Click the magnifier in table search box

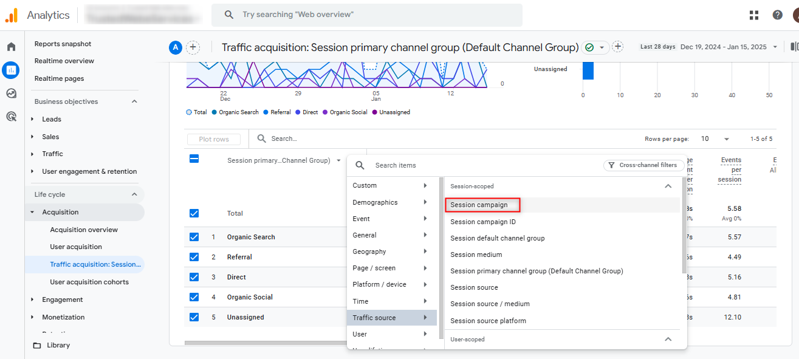[x=262, y=138]
